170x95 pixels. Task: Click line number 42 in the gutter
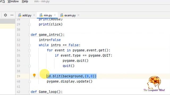pyautogui.click(x=18, y=92)
